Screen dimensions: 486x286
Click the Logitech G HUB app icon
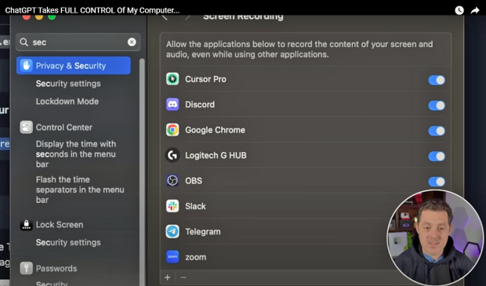click(x=172, y=155)
